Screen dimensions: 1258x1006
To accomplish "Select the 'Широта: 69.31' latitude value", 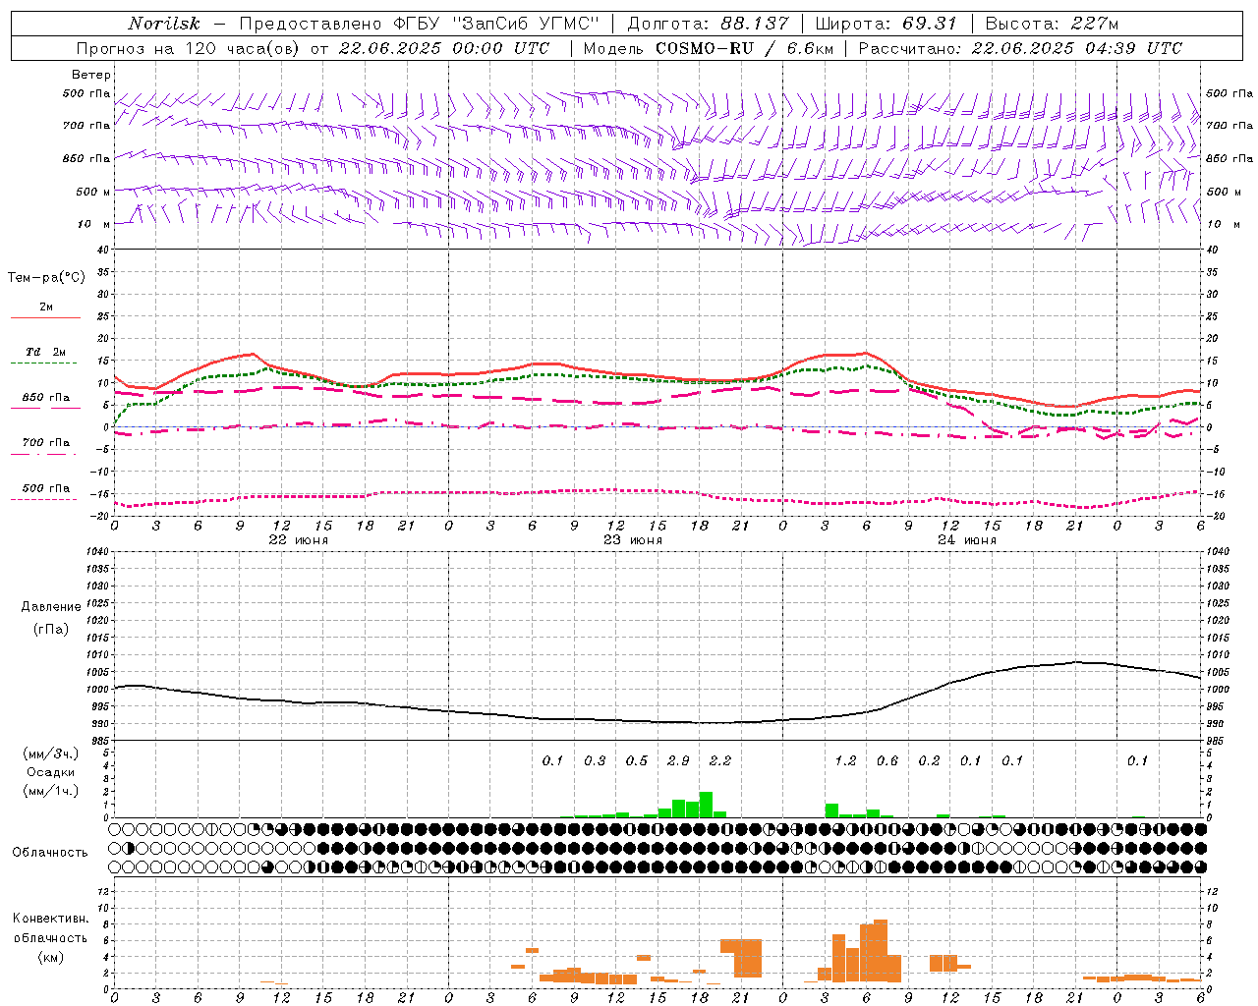I will click(x=886, y=24).
